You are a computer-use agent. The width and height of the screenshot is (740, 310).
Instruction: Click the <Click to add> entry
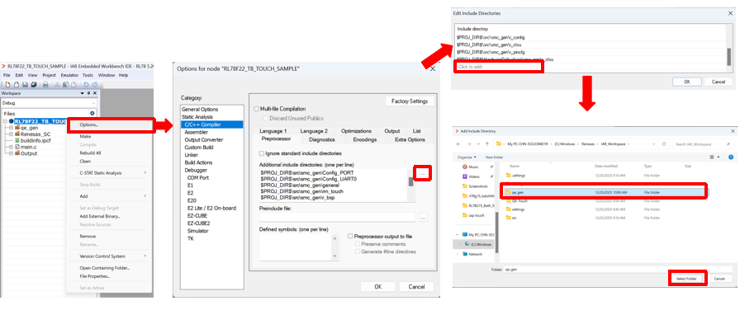click(471, 67)
